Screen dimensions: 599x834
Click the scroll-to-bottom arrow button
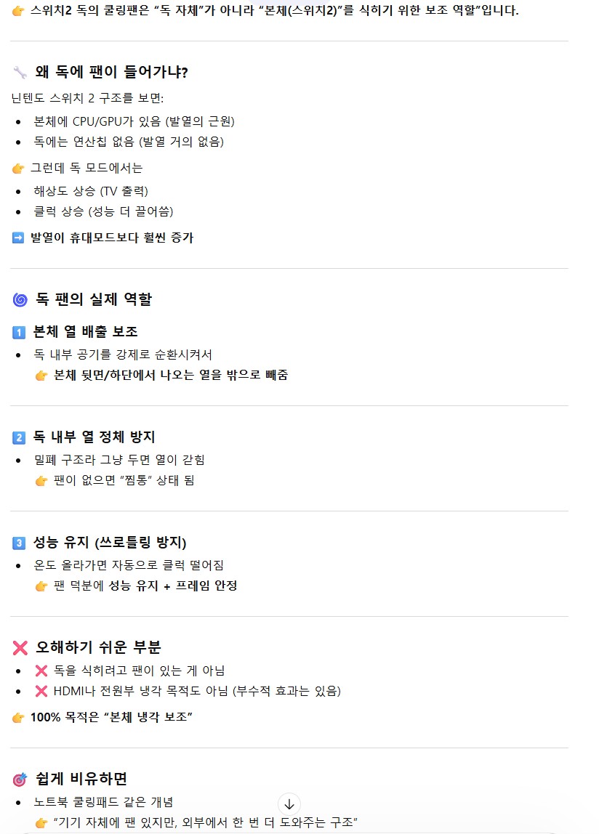coord(289,804)
